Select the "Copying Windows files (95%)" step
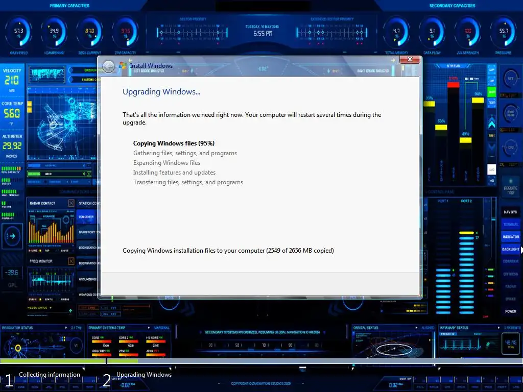Screen dimensions: 523x392 tap(174, 143)
